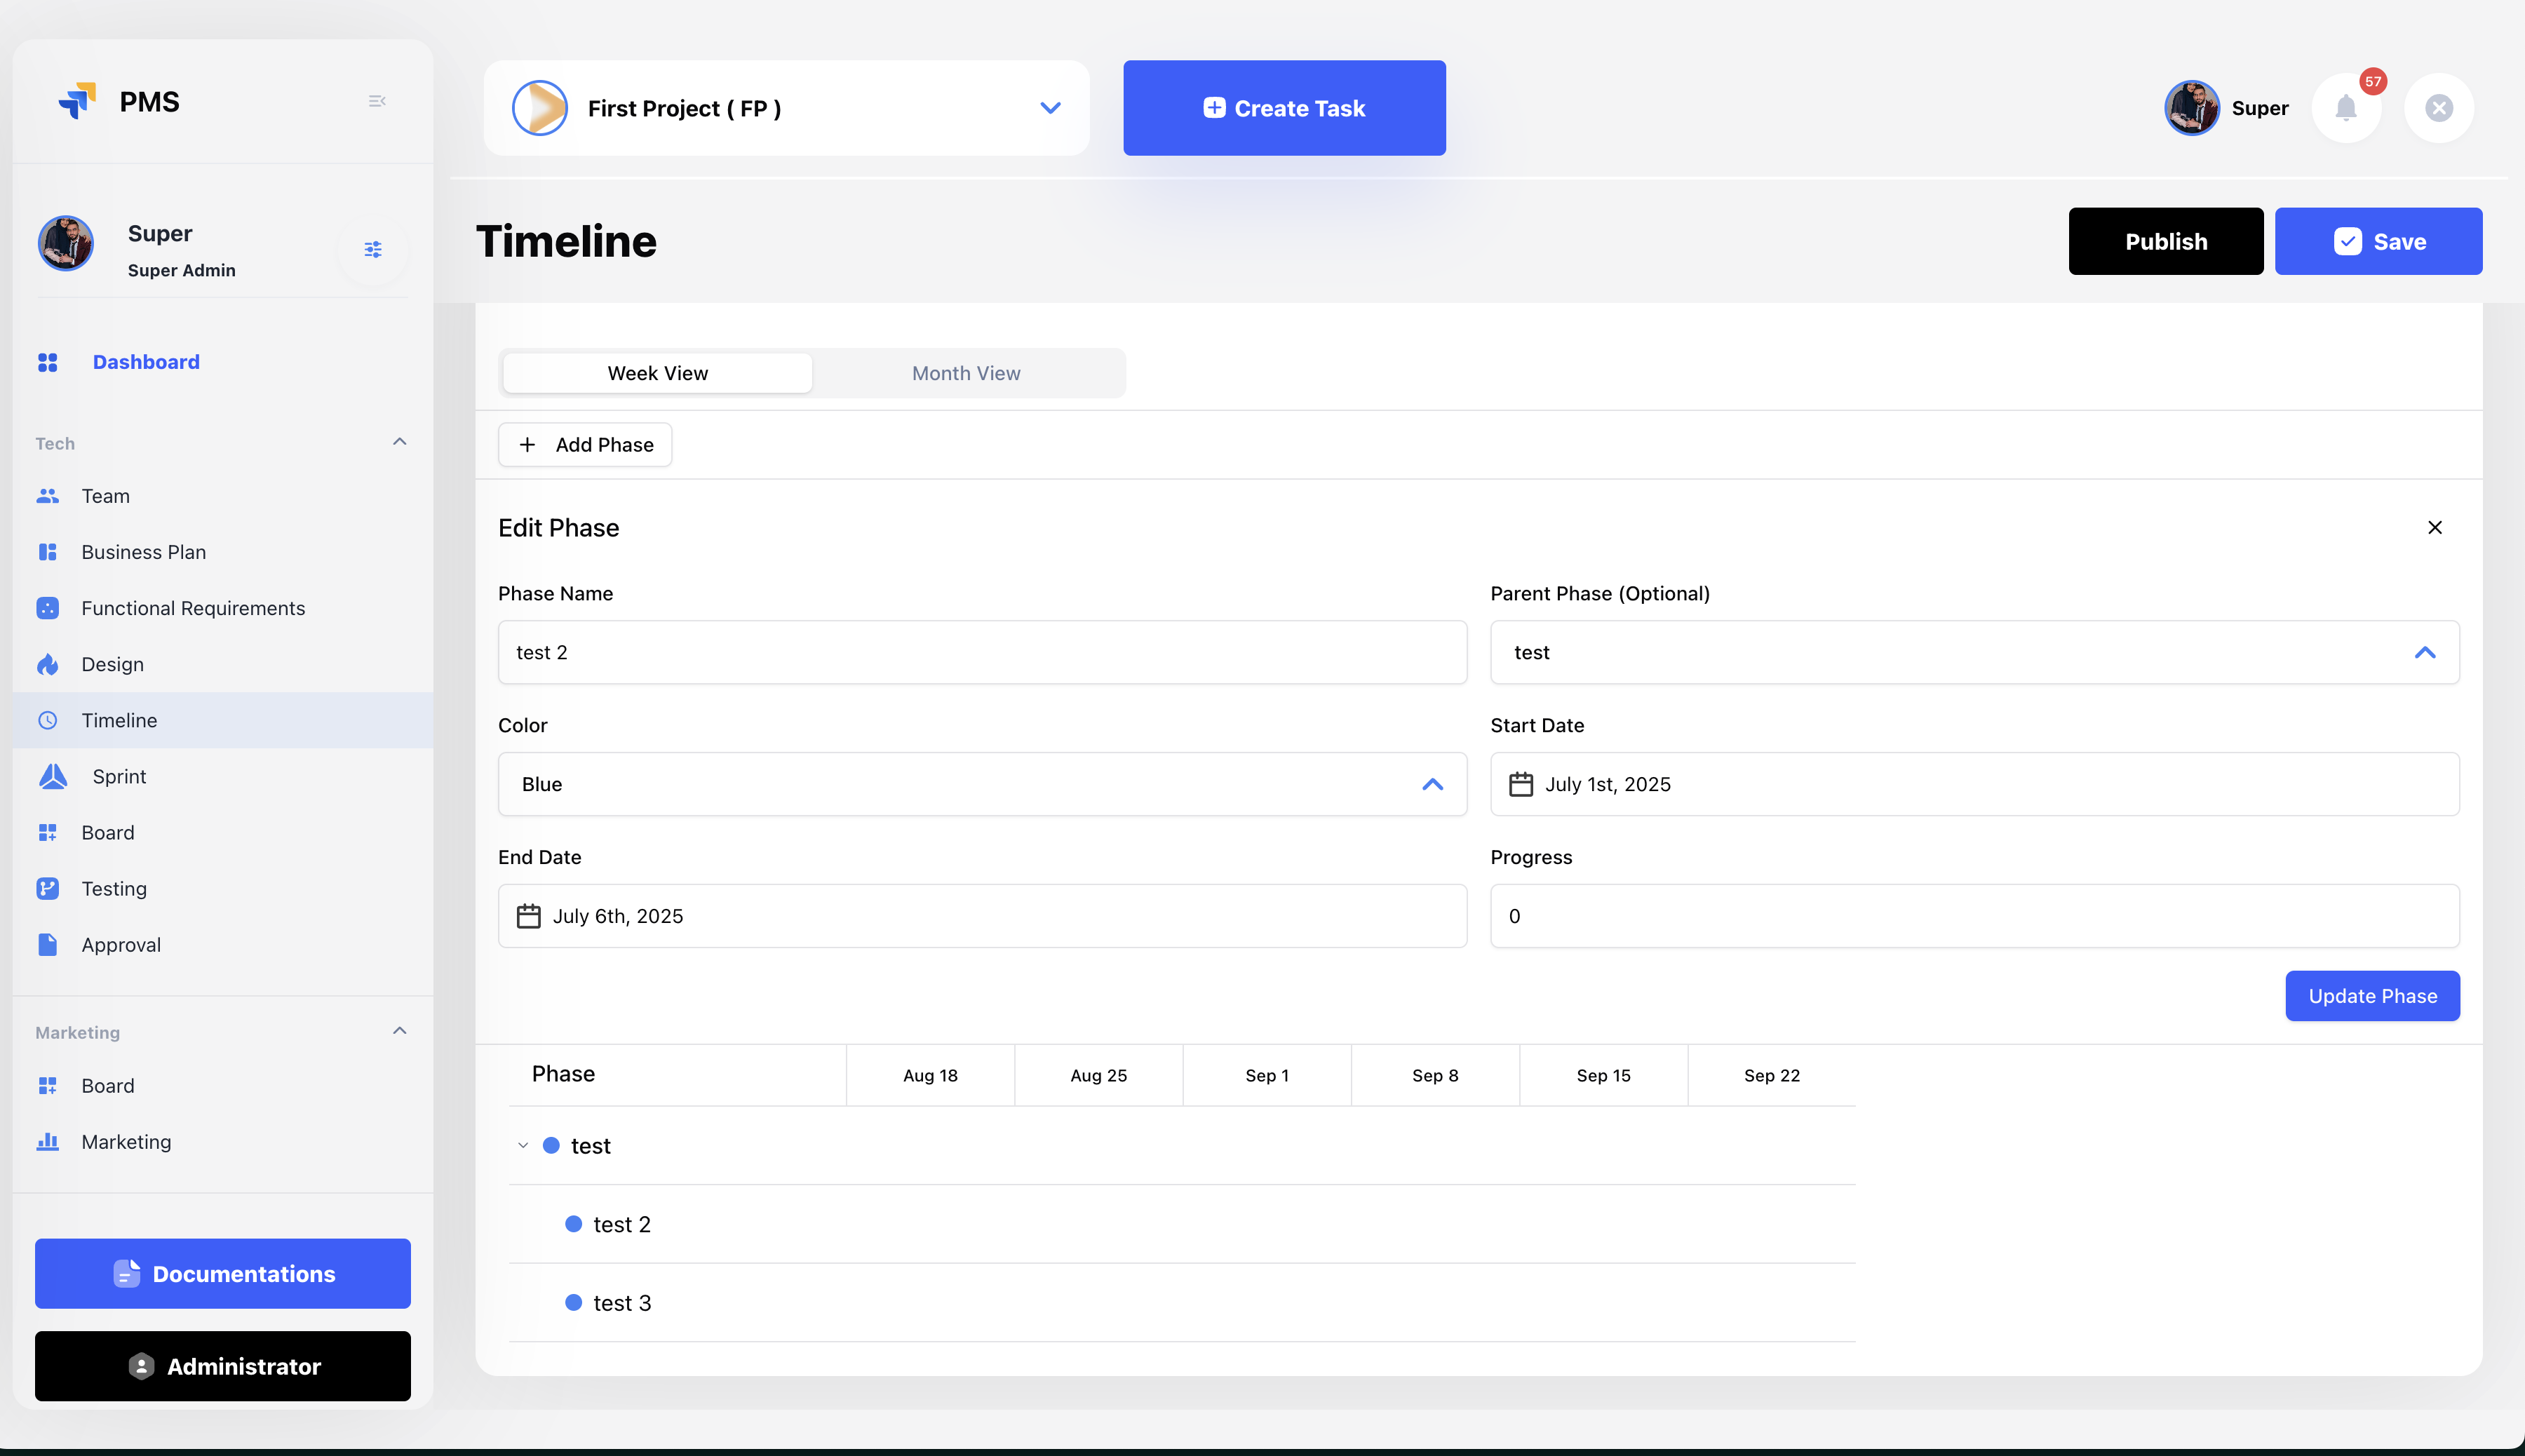Open Functional Requirements from the sidebar
2525x1456 pixels.
[x=193, y=608]
